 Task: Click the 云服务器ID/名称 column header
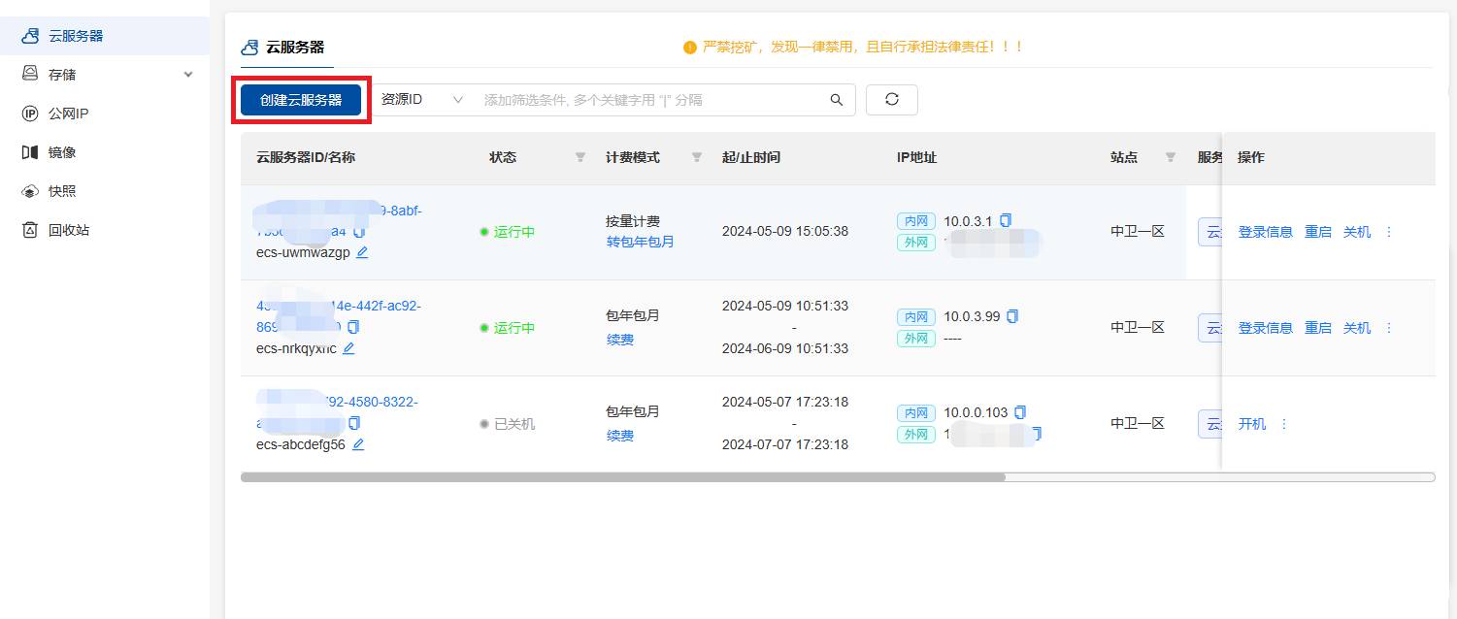[306, 157]
